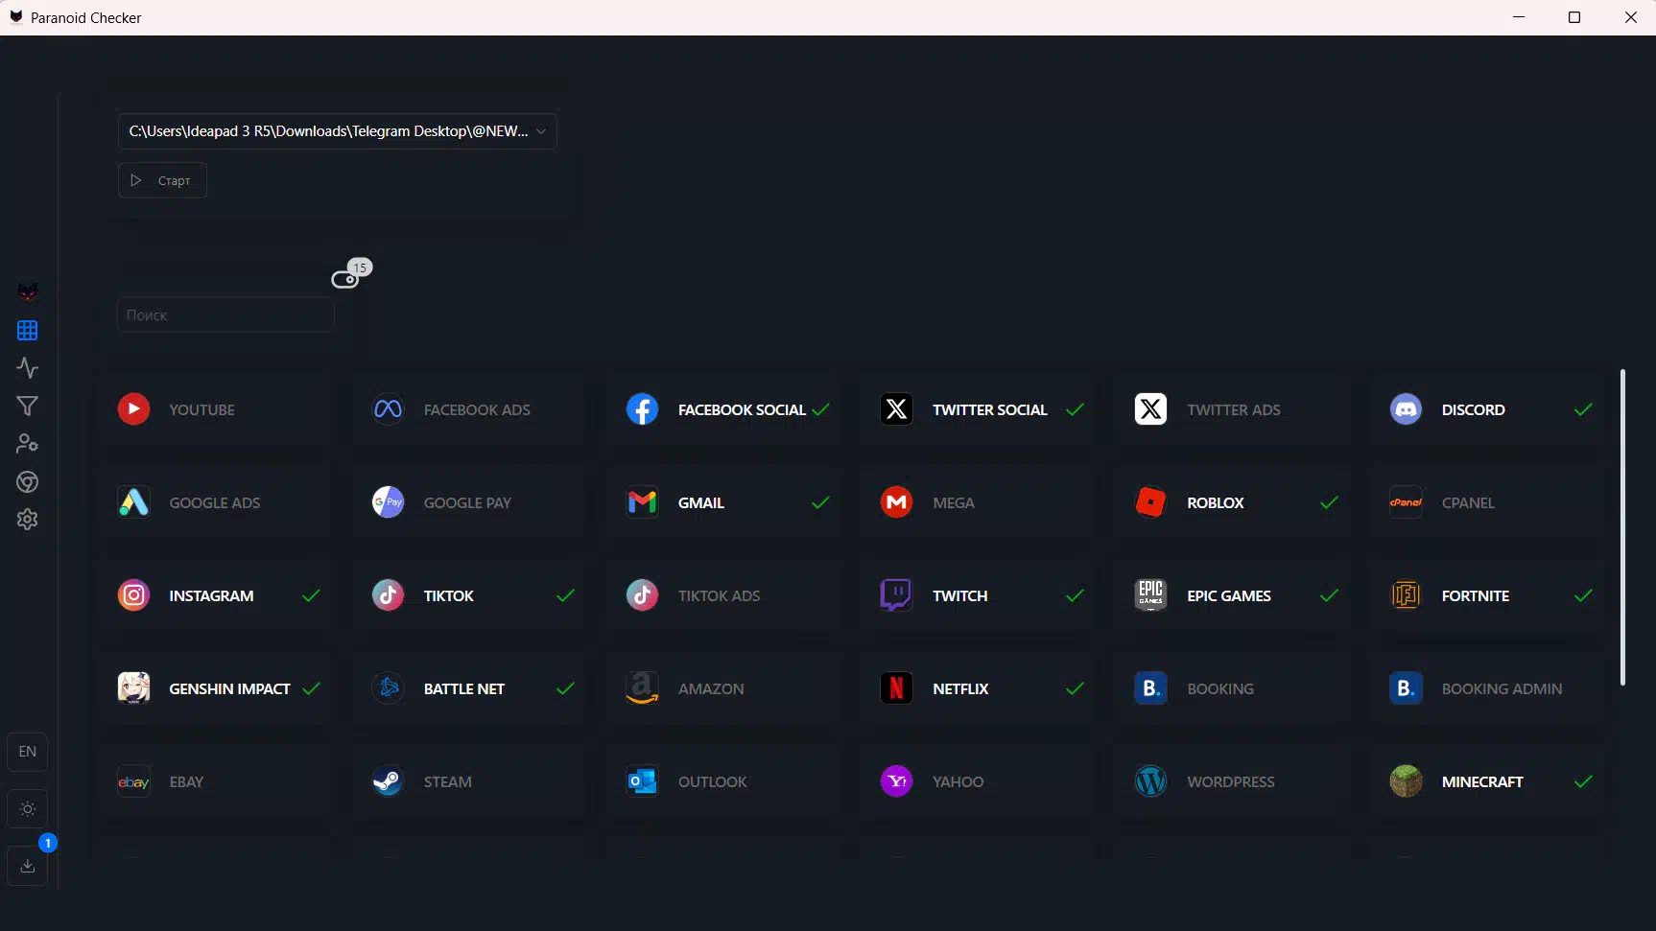Deselect the Battle Net service

[468, 688]
